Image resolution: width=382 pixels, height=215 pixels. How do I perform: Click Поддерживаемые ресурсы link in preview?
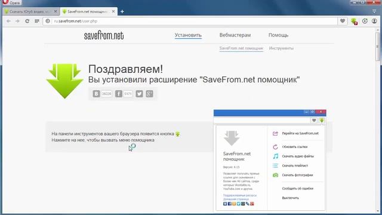240,195
